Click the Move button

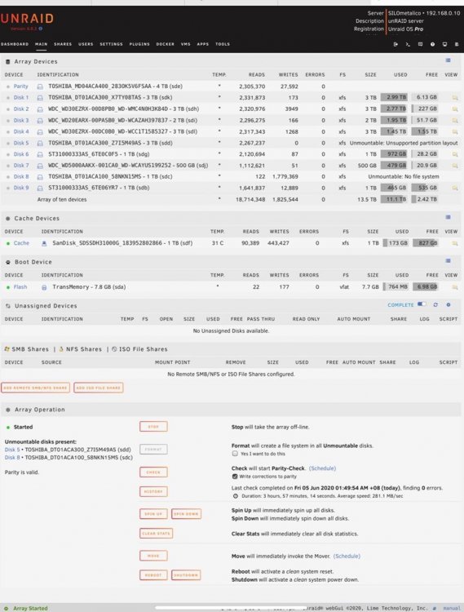[x=153, y=556]
